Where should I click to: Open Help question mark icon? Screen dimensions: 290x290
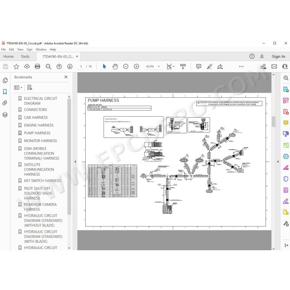(x=252, y=56)
